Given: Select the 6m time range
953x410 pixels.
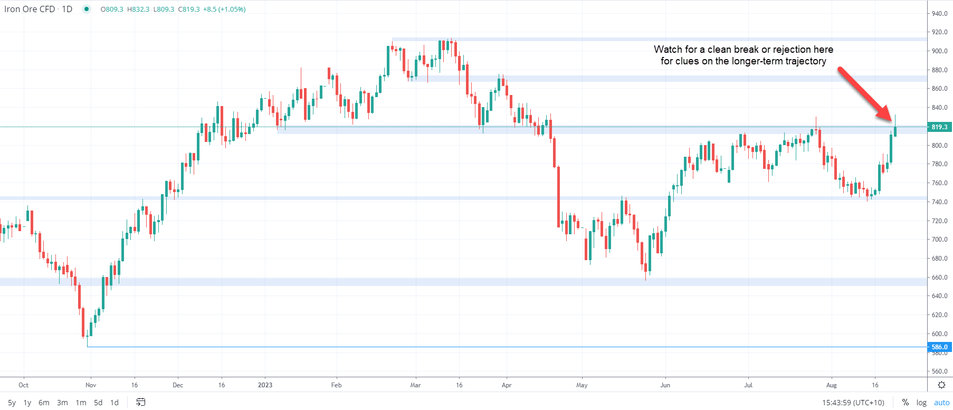Looking at the screenshot, I should pos(44,403).
